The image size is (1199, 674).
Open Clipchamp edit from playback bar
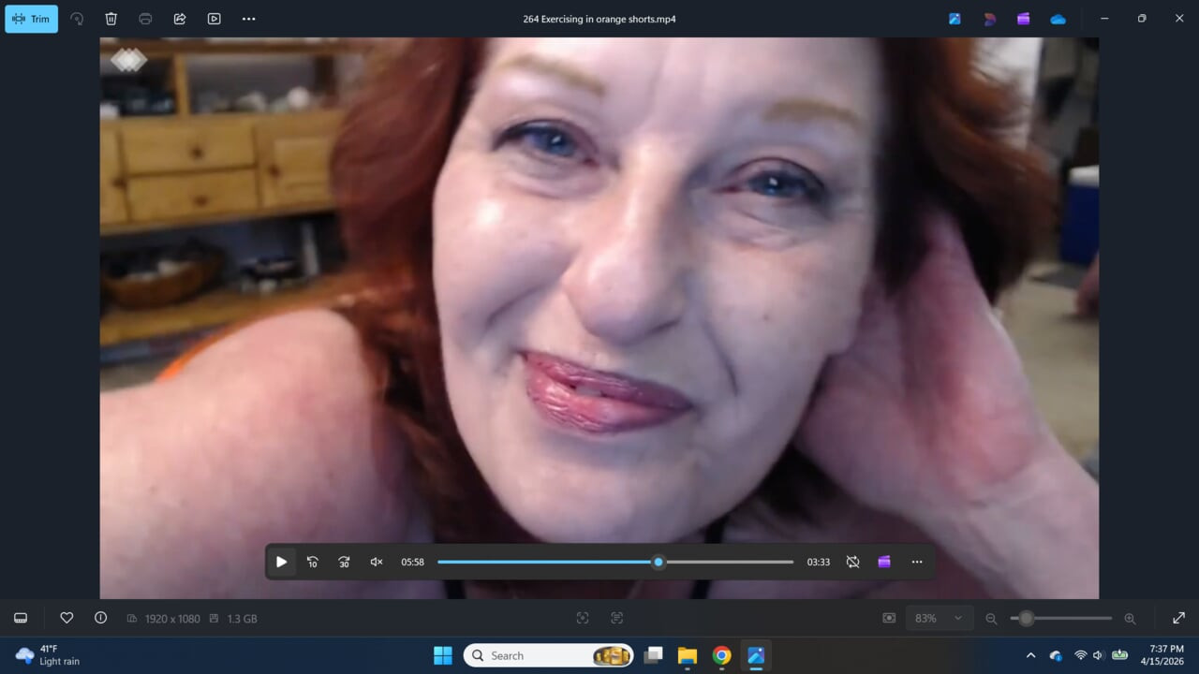(x=884, y=562)
